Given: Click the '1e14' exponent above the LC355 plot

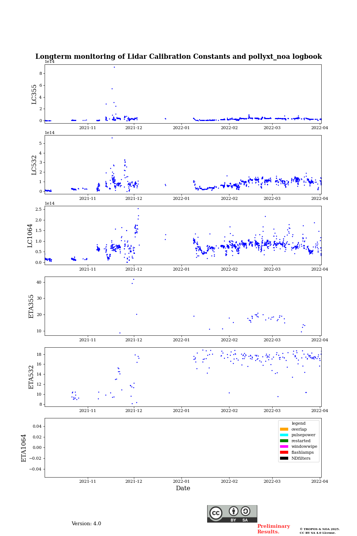Looking at the screenshot, I should 49,62.
